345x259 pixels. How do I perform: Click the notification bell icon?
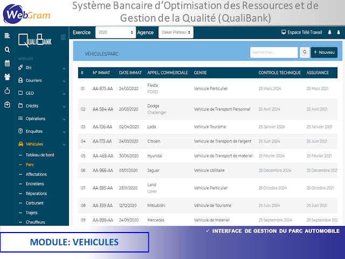329,32
